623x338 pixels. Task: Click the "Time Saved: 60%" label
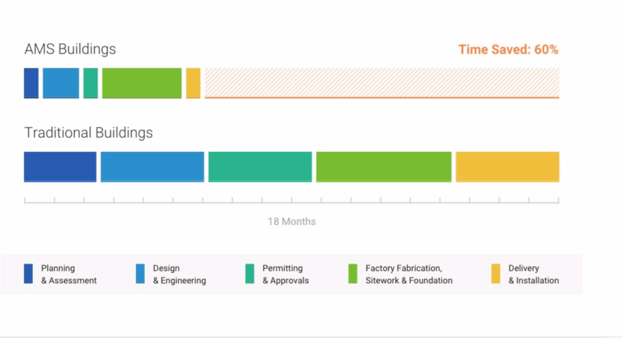click(x=508, y=50)
